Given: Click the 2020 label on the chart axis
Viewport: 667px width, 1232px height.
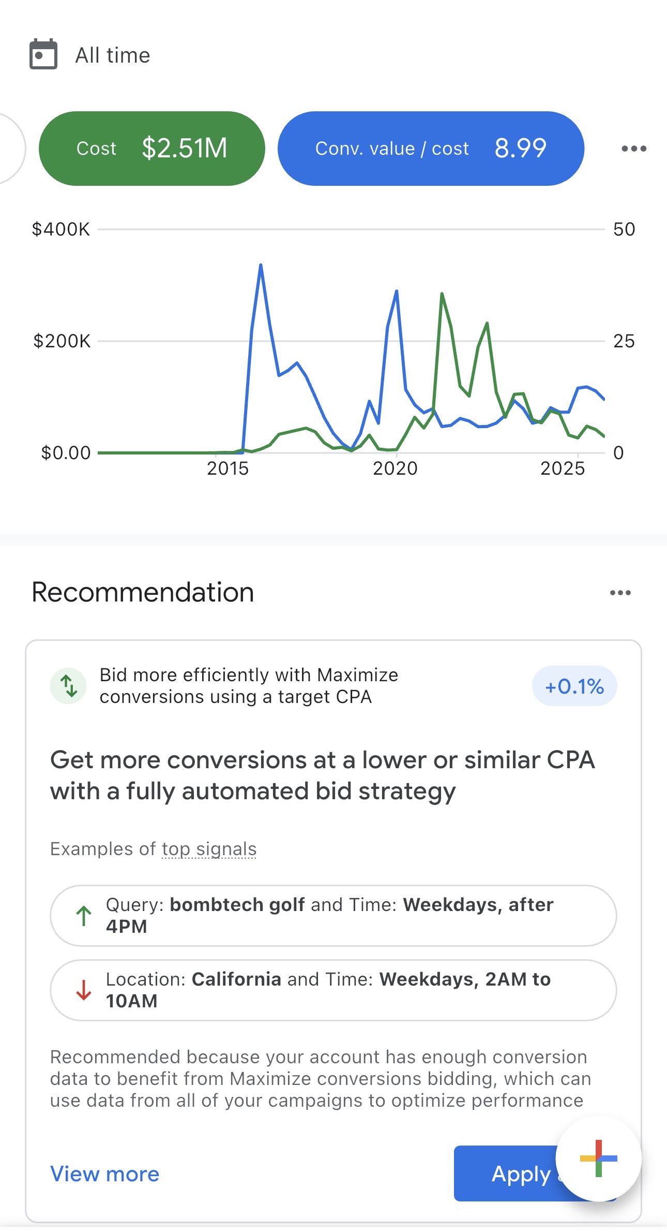Looking at the screenshot, I should click(x=395, y=469).
